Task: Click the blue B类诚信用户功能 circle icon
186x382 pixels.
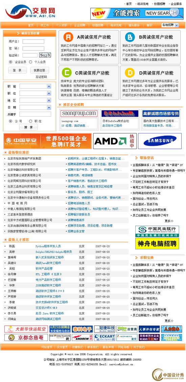Action: point(130,37)
